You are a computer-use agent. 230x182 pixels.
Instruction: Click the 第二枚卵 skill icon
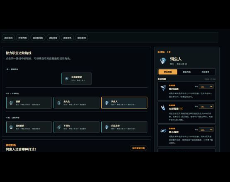click(x=163, y=130)
